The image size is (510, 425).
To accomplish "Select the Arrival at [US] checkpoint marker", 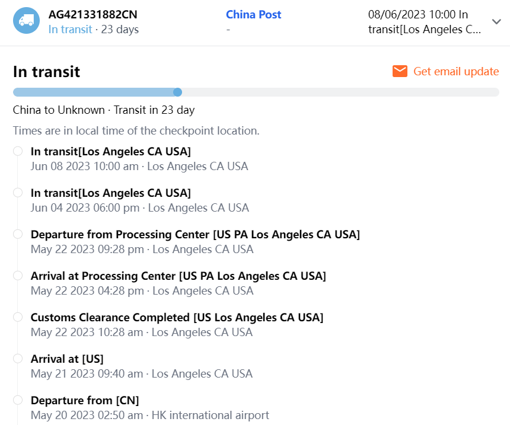I will click(18, 359).
